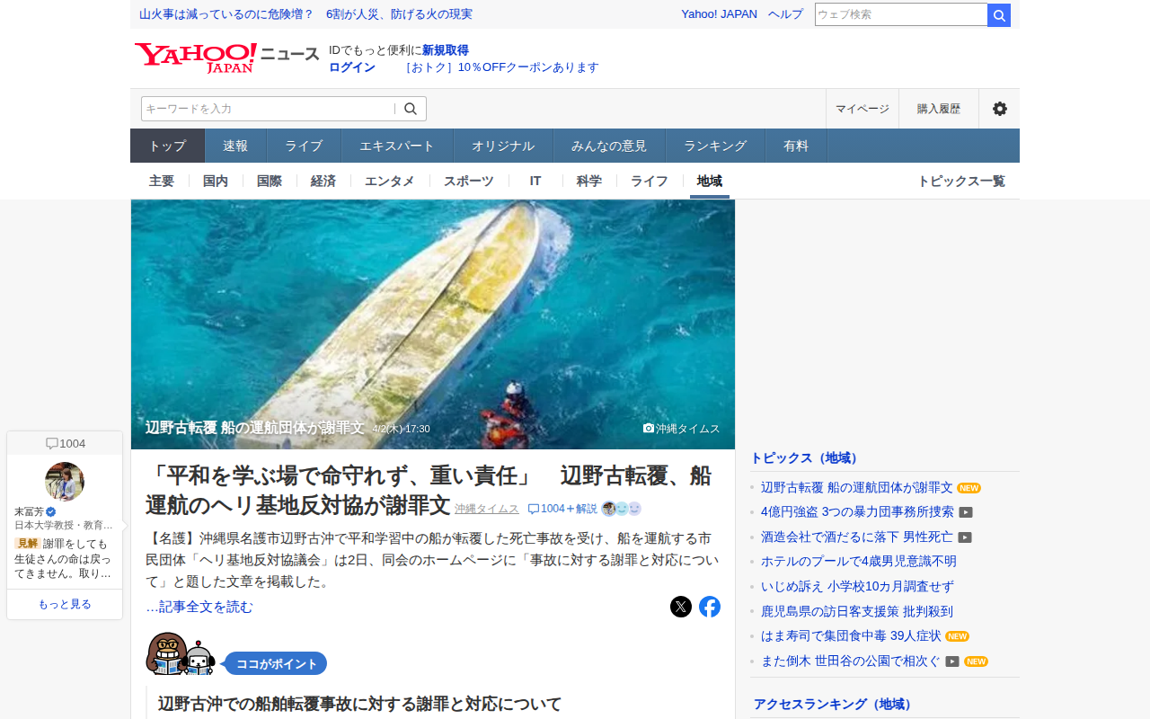The width and height of the screenshot is (1150, 719).
Task: Share the article on X
Action: click(x=681, y=607)
